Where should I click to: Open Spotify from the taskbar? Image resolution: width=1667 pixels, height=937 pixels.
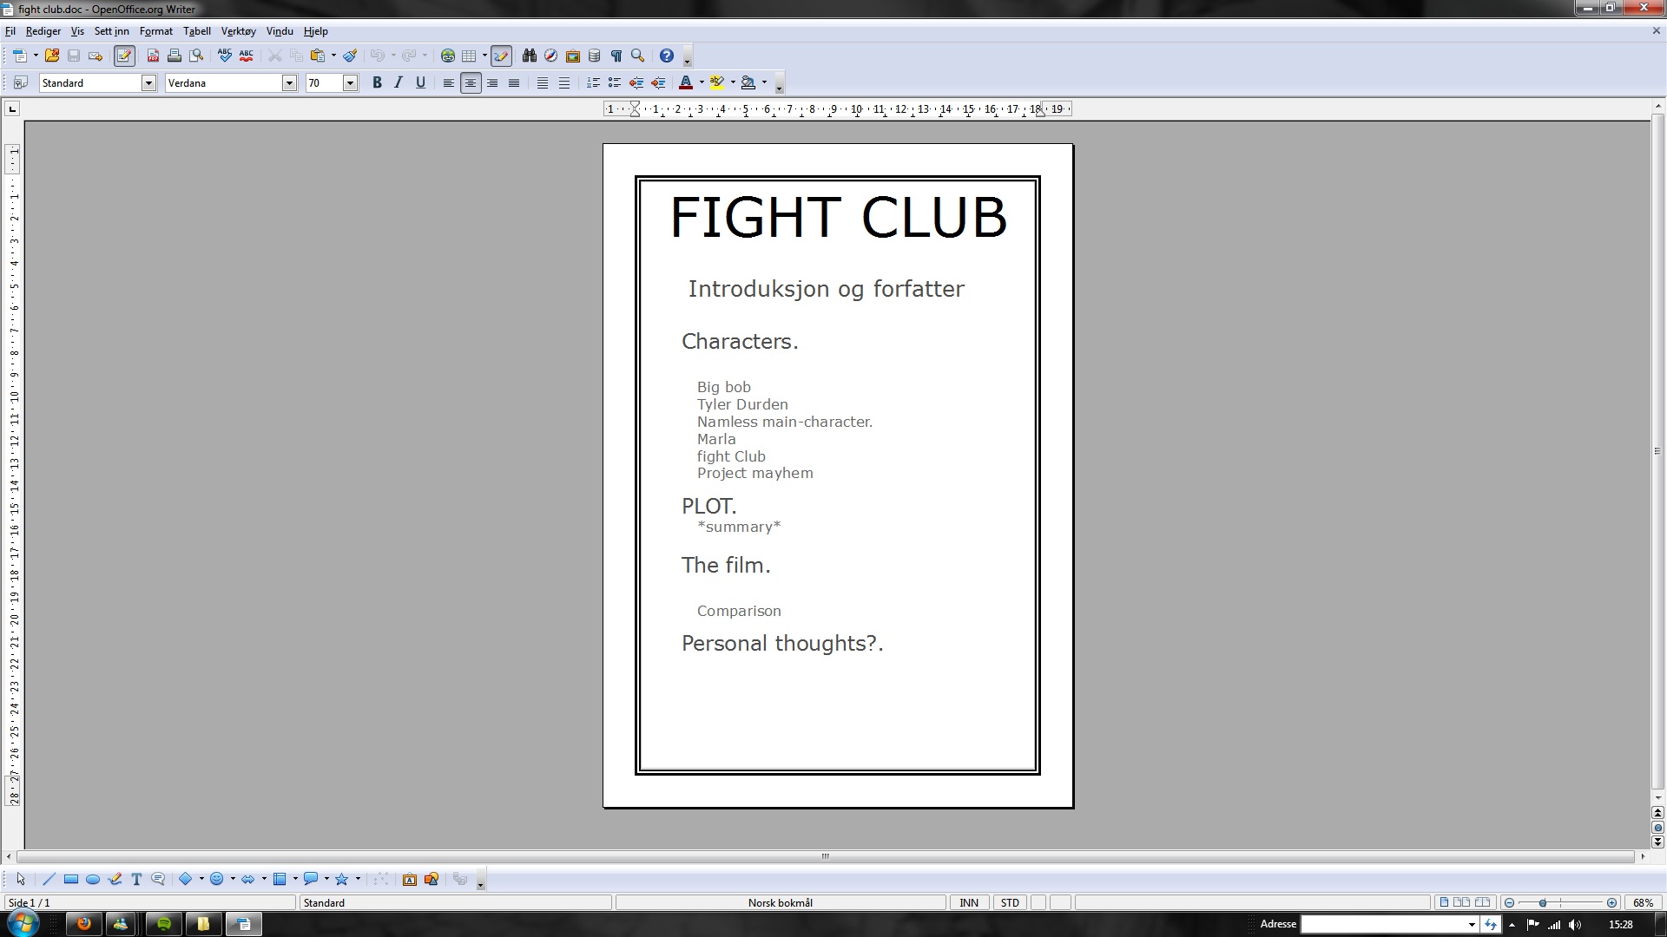pyautogui.click(x=163, y=924)
